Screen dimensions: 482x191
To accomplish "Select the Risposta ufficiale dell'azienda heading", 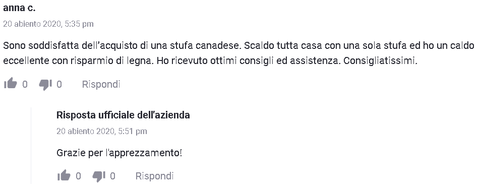I will [x=123, y=115].
